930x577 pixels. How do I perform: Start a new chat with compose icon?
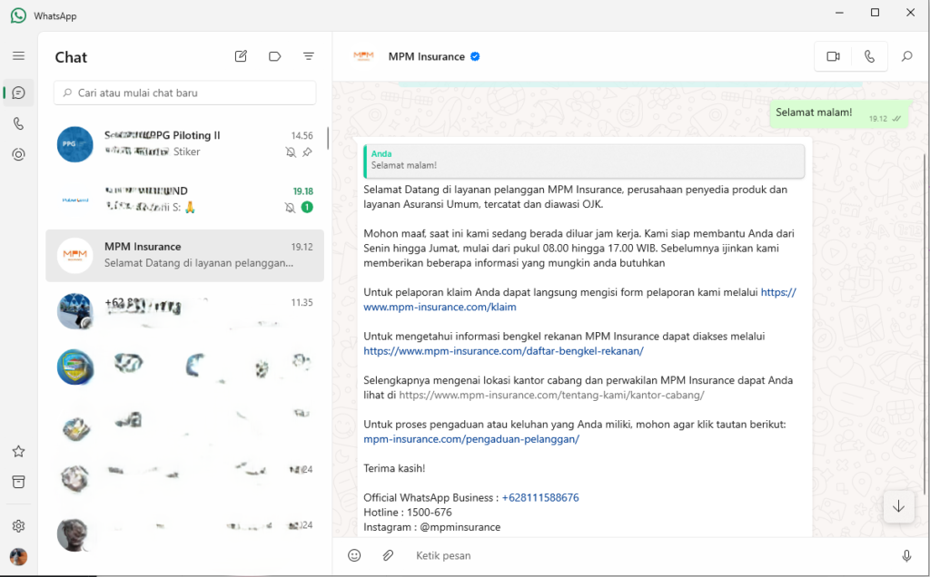241,56
